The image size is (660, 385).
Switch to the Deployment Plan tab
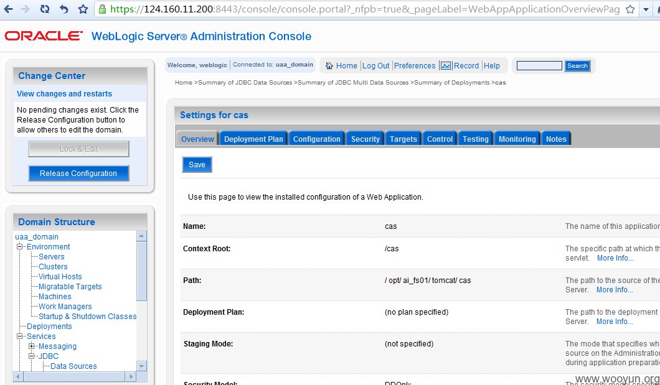point(253,139)
